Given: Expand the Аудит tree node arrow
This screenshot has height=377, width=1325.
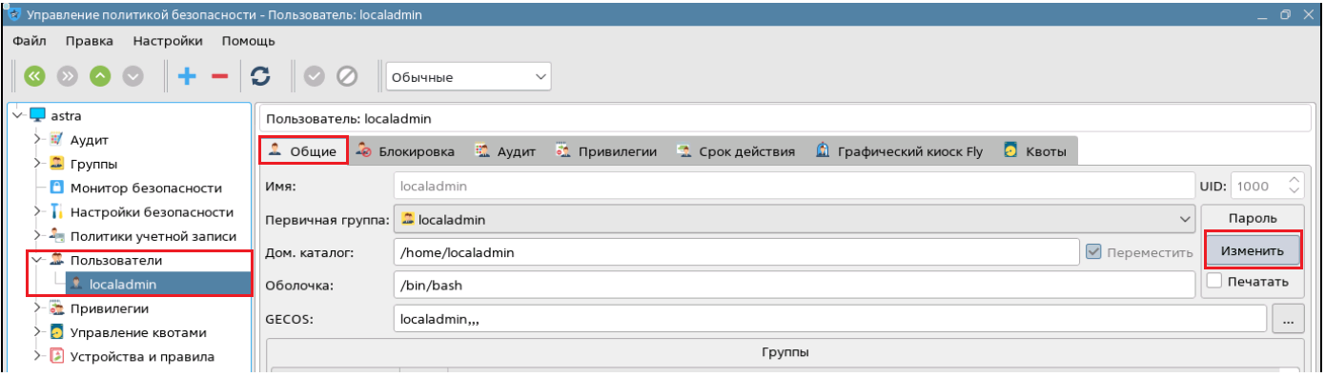Looking at the screenshot, I should (38, 139).
